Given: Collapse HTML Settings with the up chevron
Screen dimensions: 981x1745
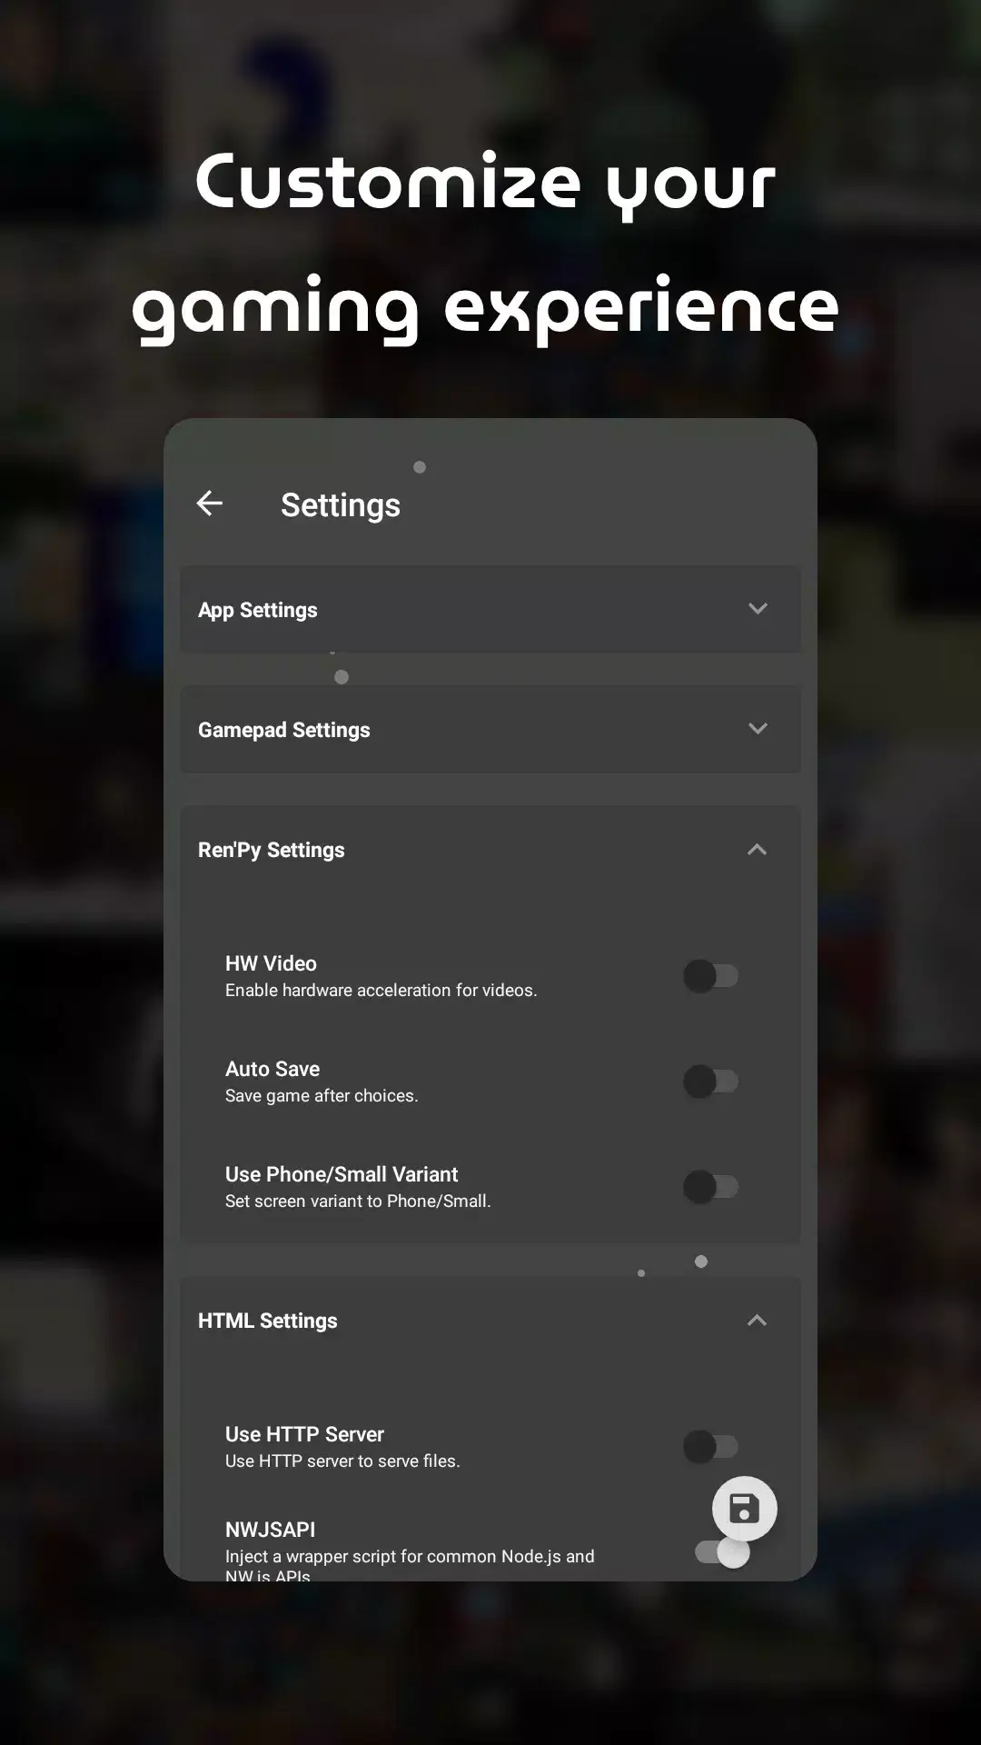Looking at the screenshot, I should pyautogui.click(x=757, y=1321).
